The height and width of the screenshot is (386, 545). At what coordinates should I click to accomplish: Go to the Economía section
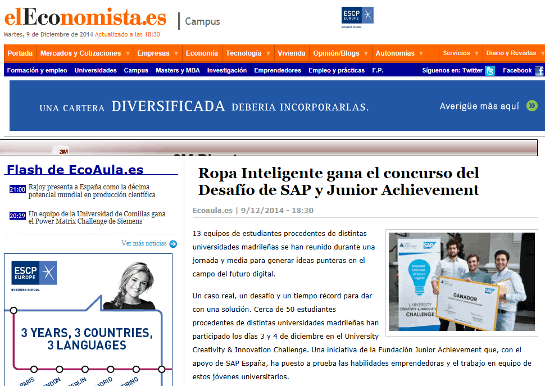(202, 53)
